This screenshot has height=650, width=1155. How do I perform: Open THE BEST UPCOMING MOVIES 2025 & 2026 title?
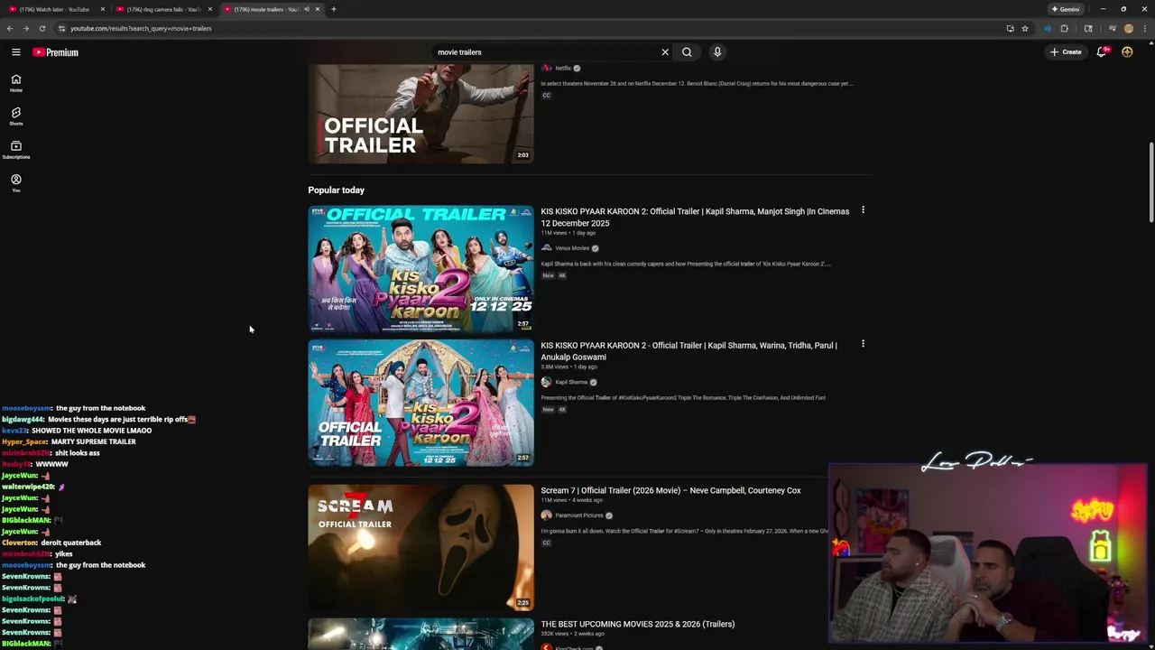pyautogui.click(x=637, y=624)
